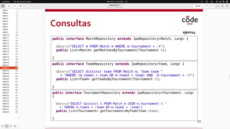
Task: Click the network icon in system tray
Action: click(x=217, y=1)
